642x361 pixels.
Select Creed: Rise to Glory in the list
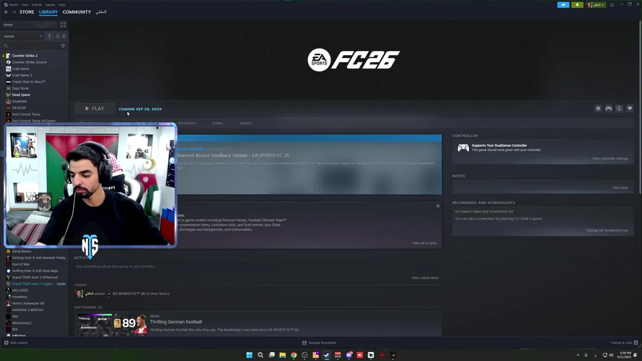click(x=29, y=82)
